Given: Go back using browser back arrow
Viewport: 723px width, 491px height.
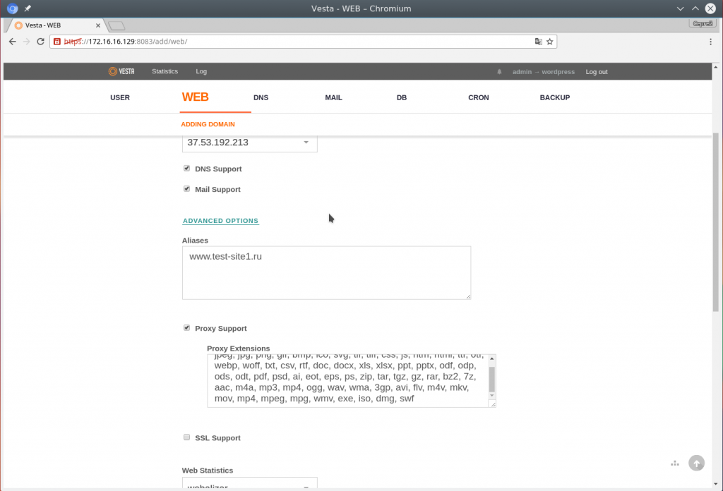Looking at the screenshot, I should pos(13,42).
